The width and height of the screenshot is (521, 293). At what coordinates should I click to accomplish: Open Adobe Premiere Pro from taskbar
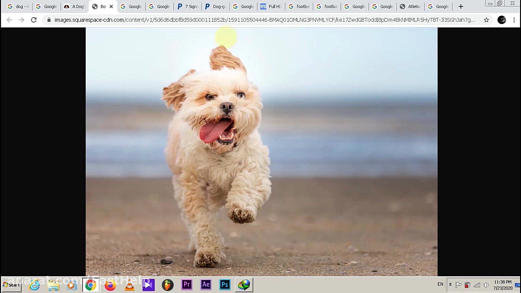click(x=187, y=285)
